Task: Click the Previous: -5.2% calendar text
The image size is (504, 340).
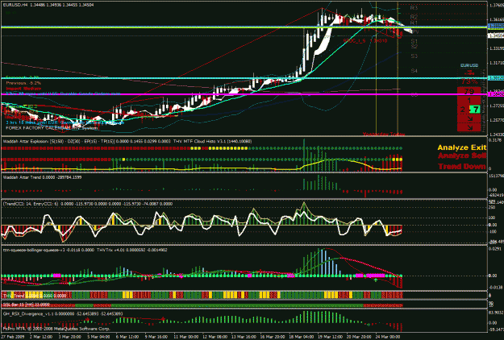Action: pos(23,83)
